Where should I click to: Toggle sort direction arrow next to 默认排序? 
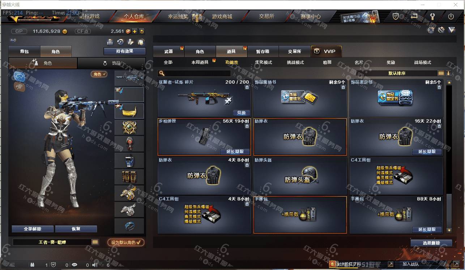tap(448, 73)
